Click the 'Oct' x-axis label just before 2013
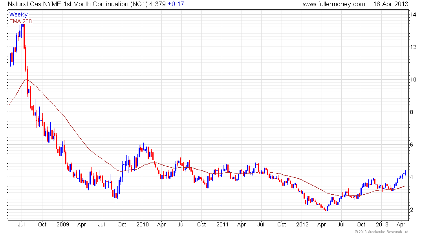432x235 pixels. click(361, 224)
